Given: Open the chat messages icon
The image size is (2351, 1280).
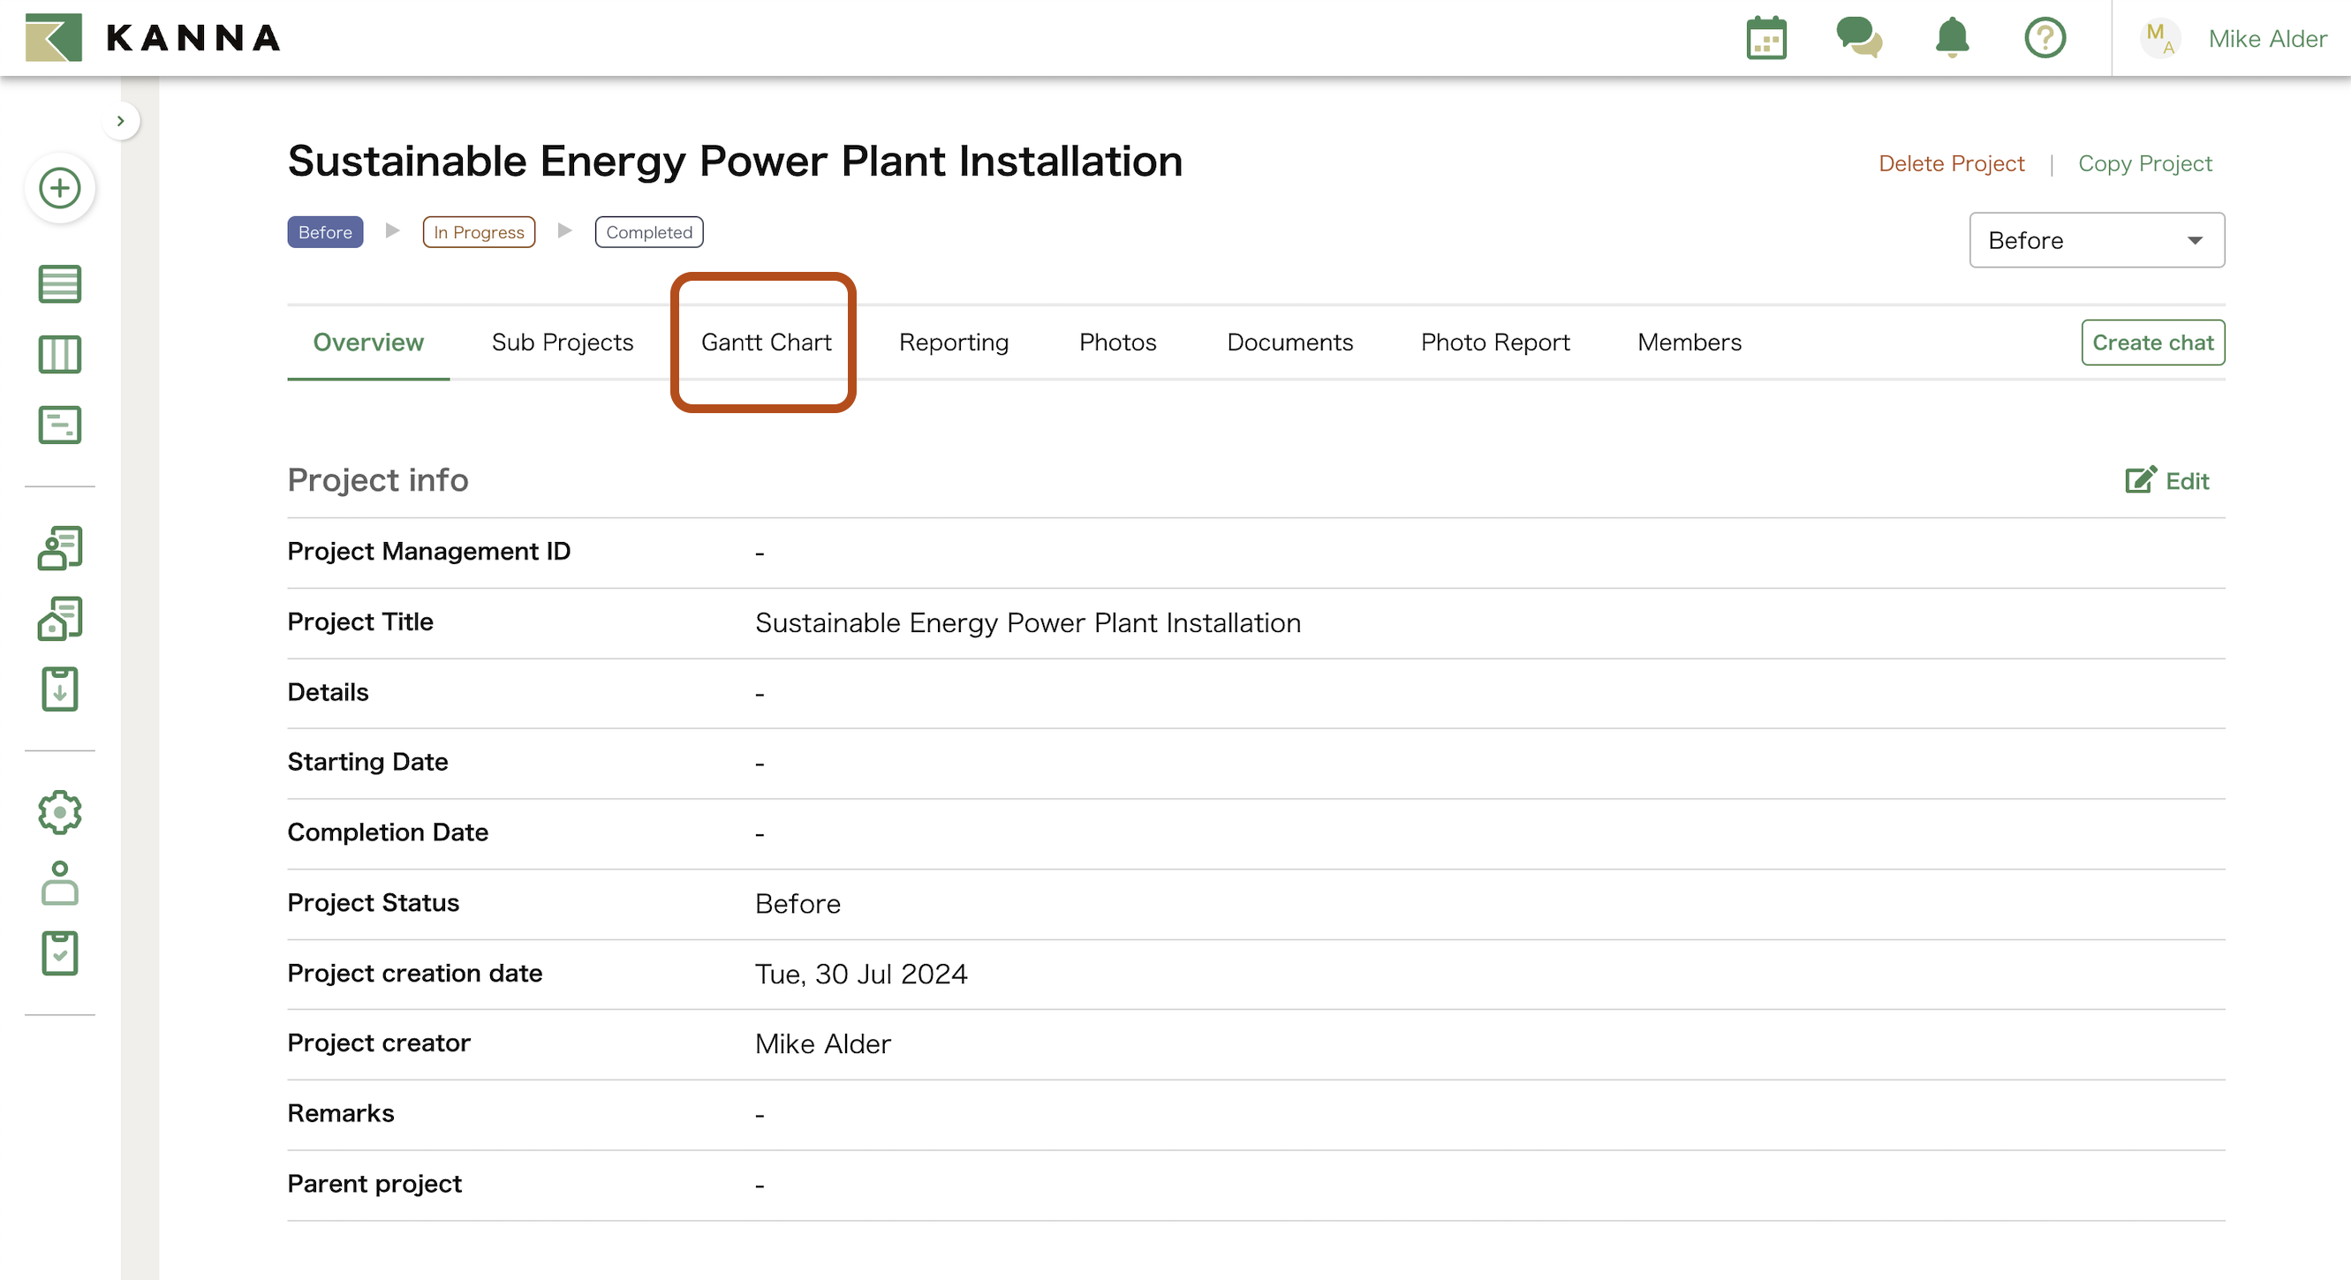Looking at the screenshot, I should tap(1858, 38).
